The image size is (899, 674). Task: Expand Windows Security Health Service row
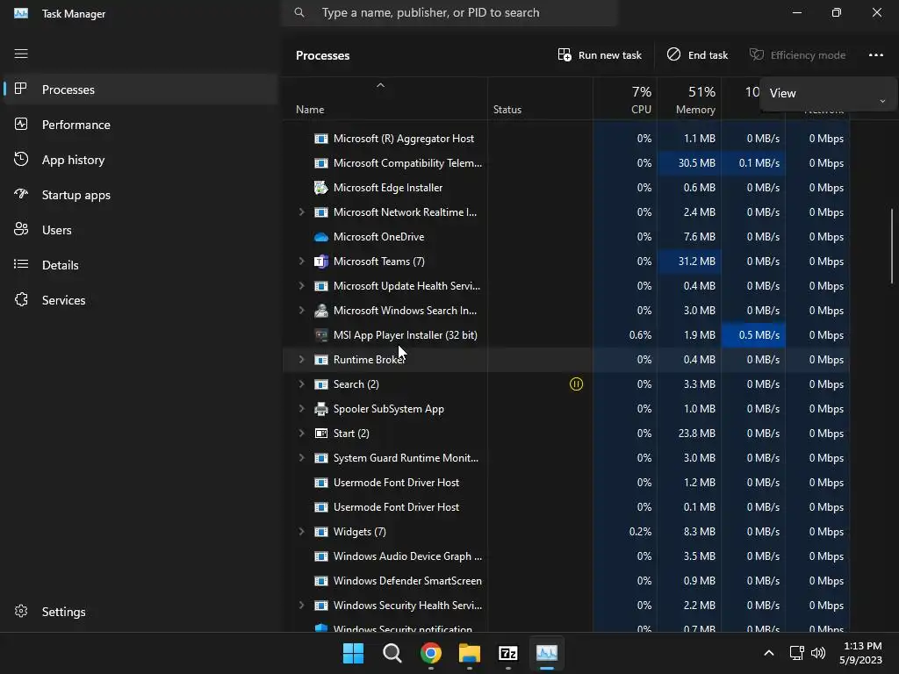pos(302,606)
